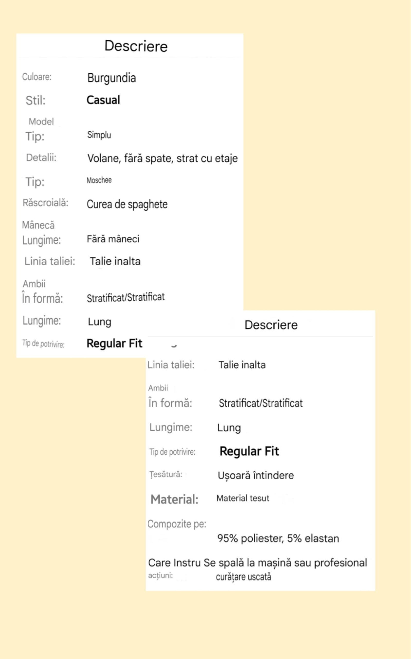Image resolution: width=411 pixels, height=659 pixels.
Task: Click the Culoare label
Action: [37, 77]
